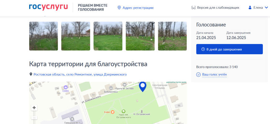The width and height of the screenshot is (270, 124).
Task: Click building number 54 on the map
Action: (x=93, y=95)
